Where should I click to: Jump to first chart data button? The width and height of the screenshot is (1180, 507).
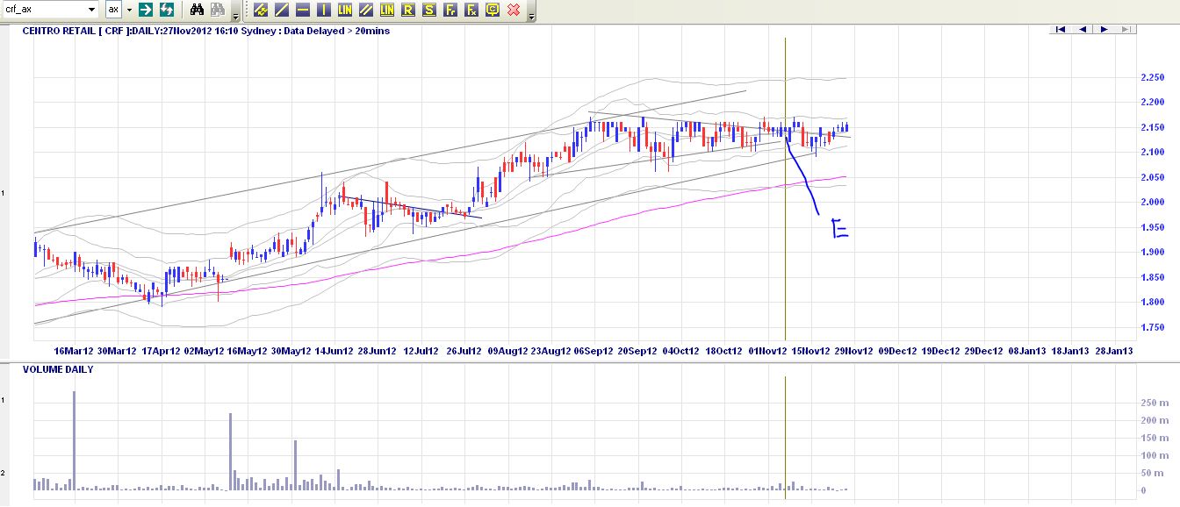[x=1061, y=29]
